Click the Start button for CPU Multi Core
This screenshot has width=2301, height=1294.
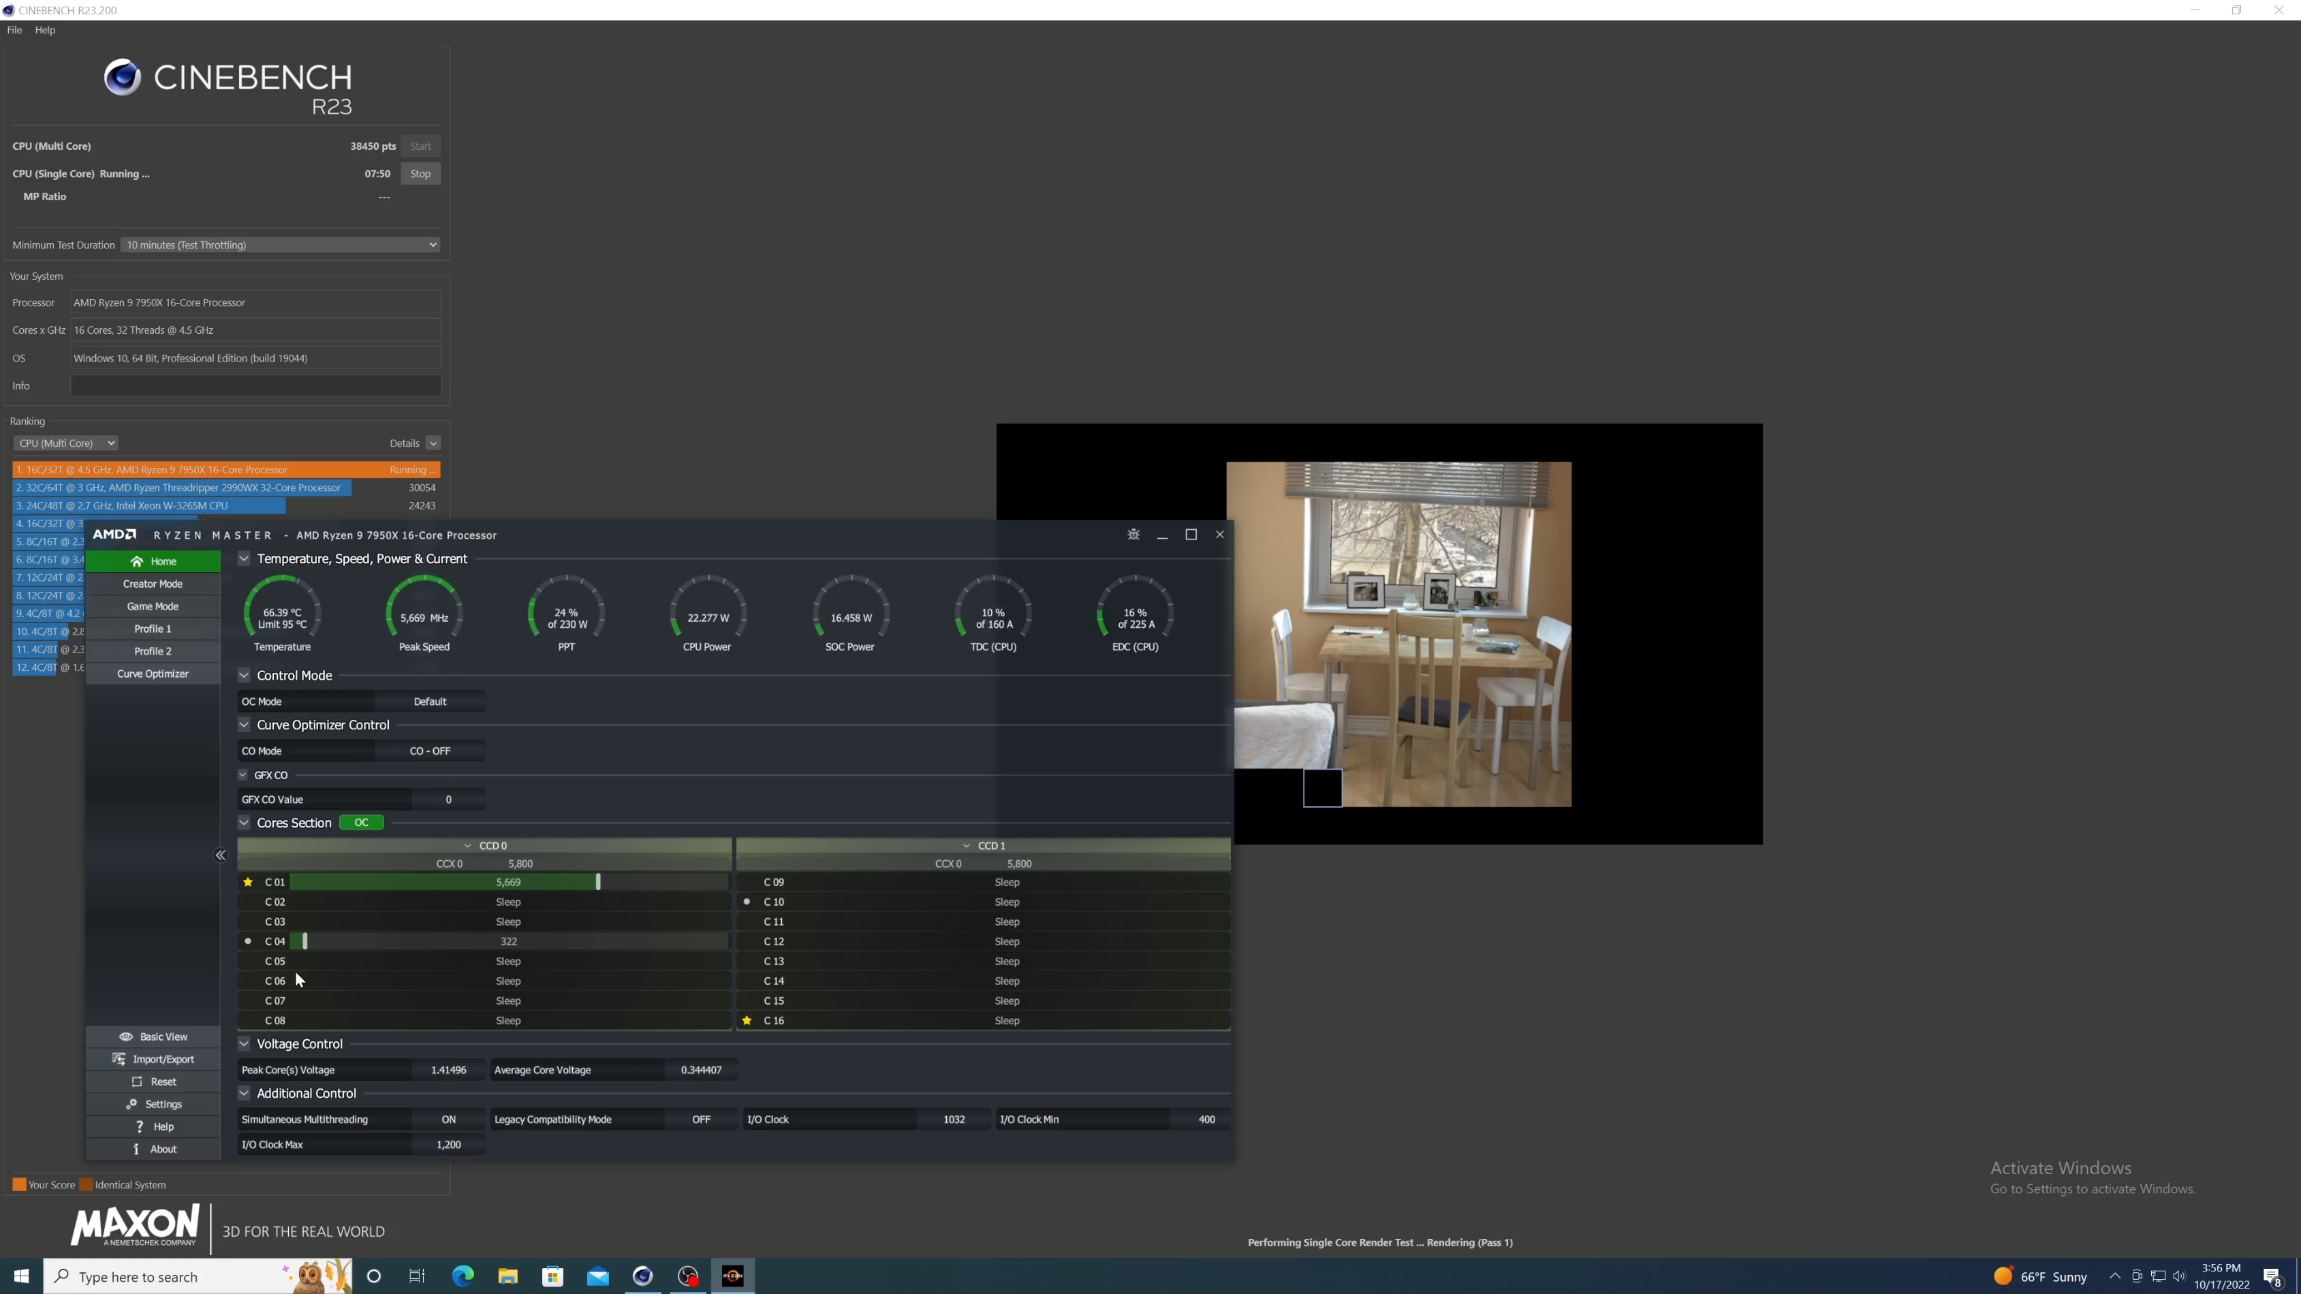click(x=421, y=146)
